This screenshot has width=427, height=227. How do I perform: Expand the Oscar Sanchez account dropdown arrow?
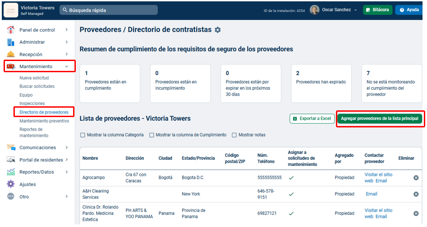pyautogui.click(x=355, y=10)
